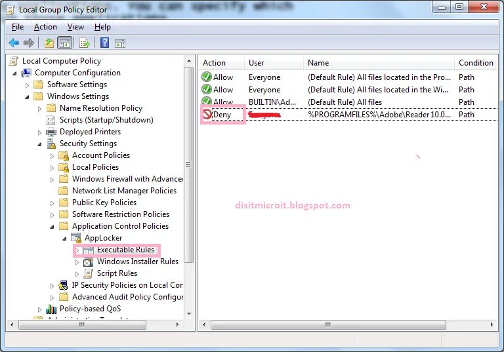This screenshot has height=352, width=504.
Task: Select Windows Firewall with Advanced Security item
Action: point(127,179)
